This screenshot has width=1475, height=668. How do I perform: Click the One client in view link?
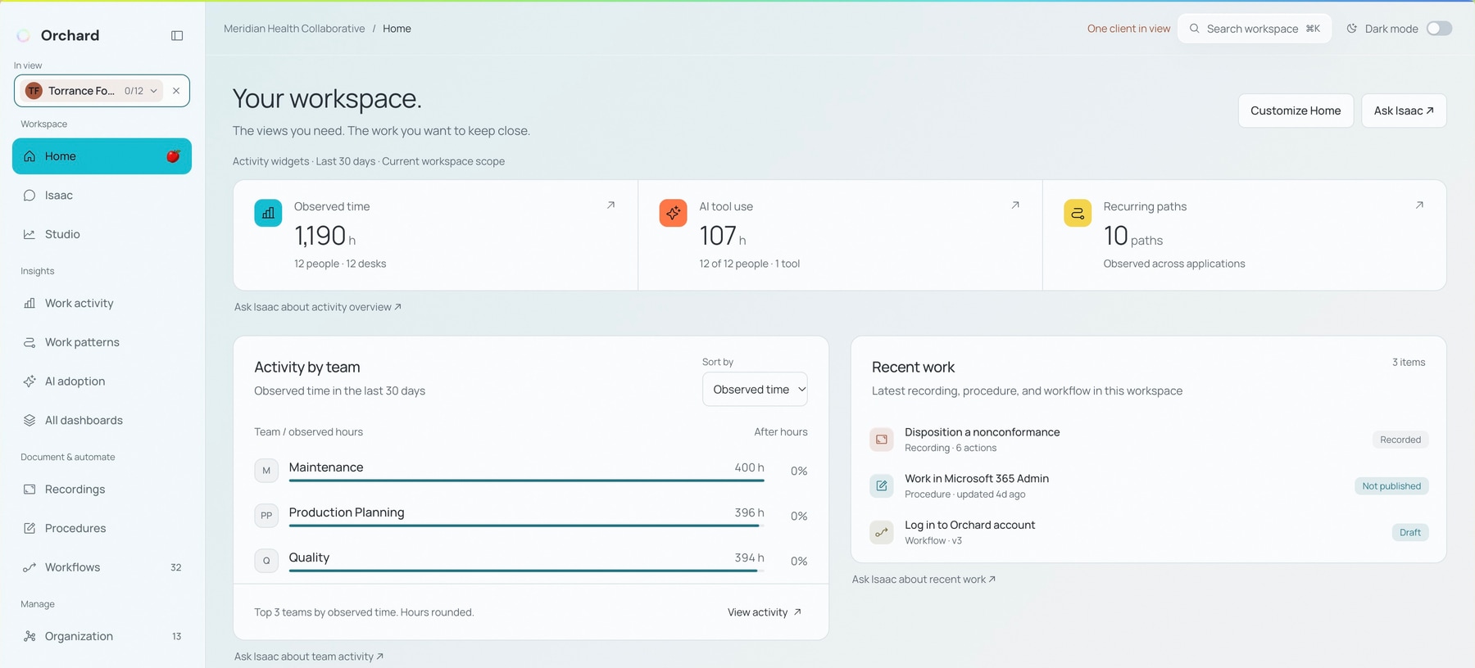[x=1128, y=29]
